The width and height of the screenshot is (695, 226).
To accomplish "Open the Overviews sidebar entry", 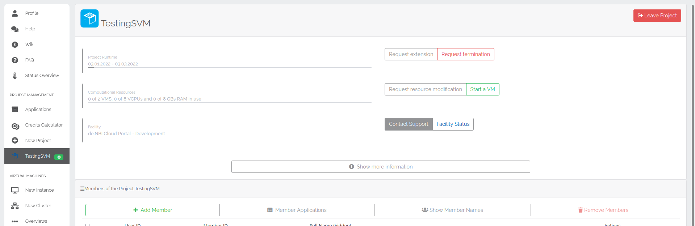I will click(36, 221).
